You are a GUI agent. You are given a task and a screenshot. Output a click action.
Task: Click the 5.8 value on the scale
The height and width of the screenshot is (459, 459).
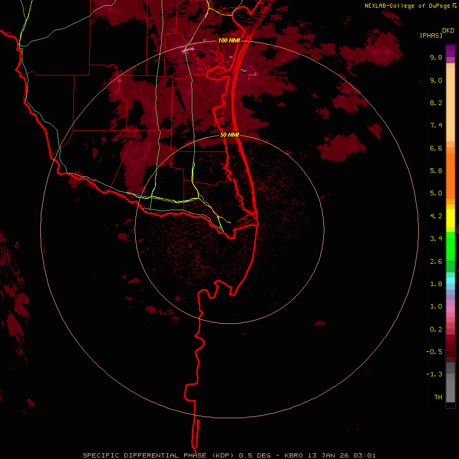coord(436,171)
